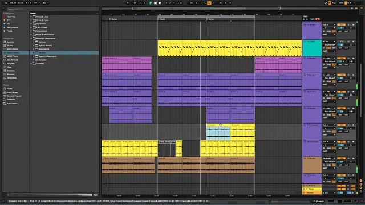The image size is (365, 205).
Task: Expand the Utilities folder
Action: point(31,63)
